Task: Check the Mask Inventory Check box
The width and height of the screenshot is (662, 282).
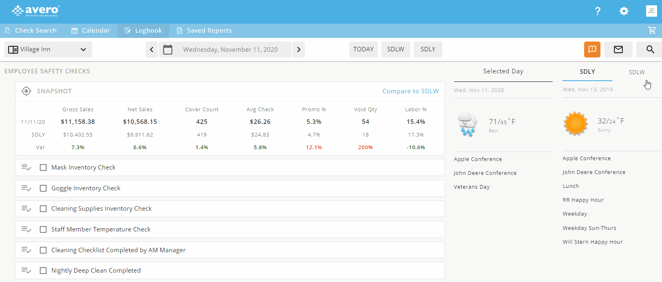Action: coord(43,167)
